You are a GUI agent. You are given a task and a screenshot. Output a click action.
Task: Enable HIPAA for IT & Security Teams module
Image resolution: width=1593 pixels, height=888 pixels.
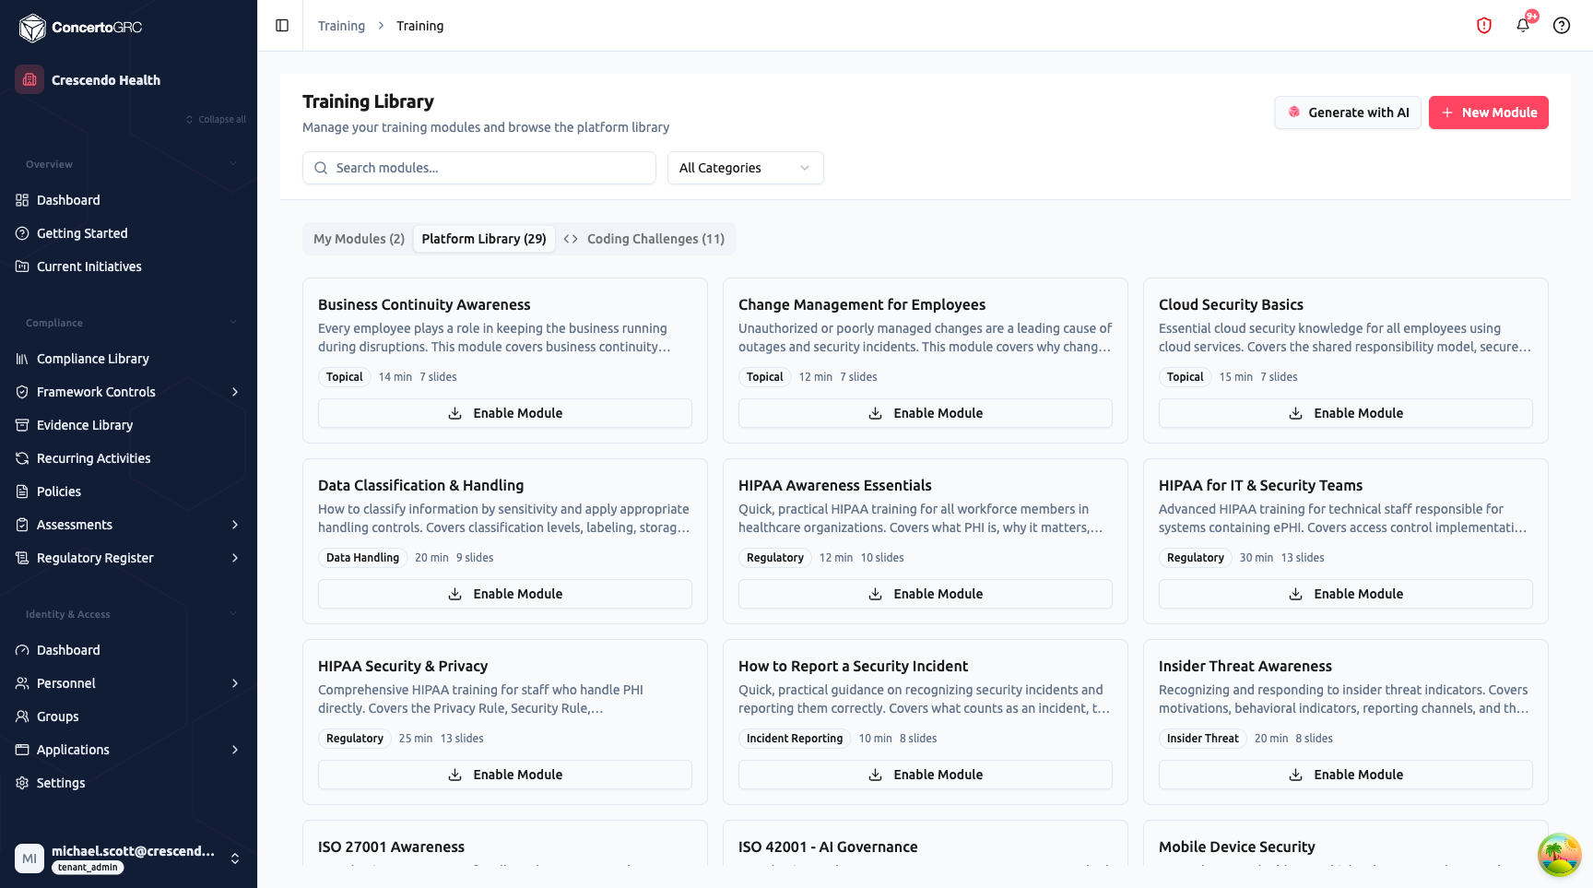(x=1346, y=594)
